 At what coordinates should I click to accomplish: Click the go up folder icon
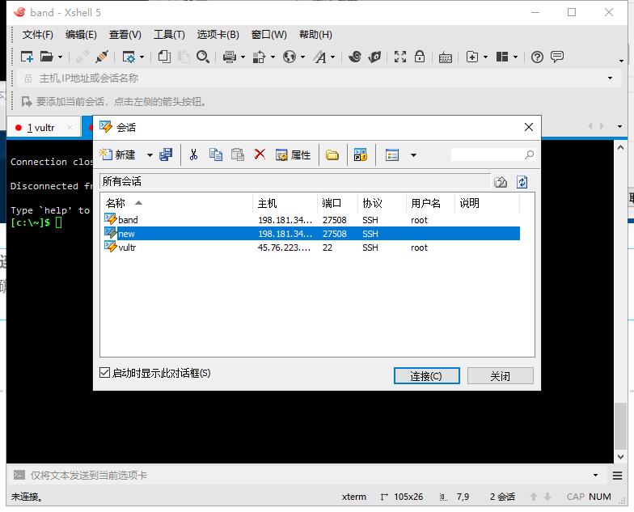pyautogui.click(x=500, y=182)
